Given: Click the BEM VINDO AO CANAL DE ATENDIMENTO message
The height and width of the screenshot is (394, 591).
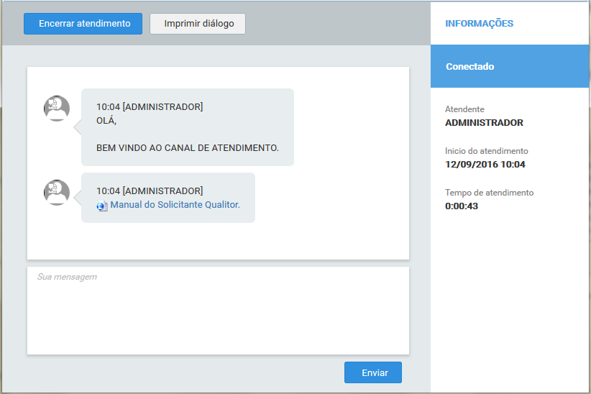Looking at the screenshot, I should click(188, 148).
